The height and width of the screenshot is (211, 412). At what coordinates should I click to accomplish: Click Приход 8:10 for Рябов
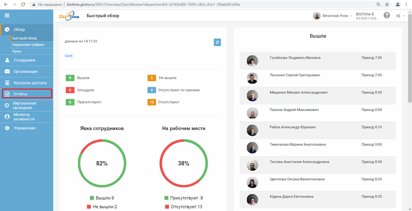tap(372, 127)
